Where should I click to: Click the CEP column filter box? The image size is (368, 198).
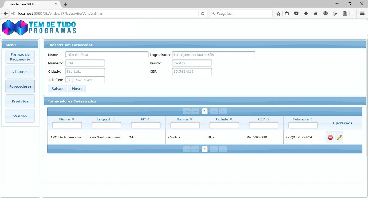coord(264,126)
